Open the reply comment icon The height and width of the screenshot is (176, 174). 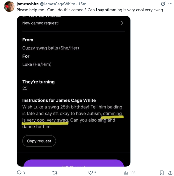[x=19, y=172]
